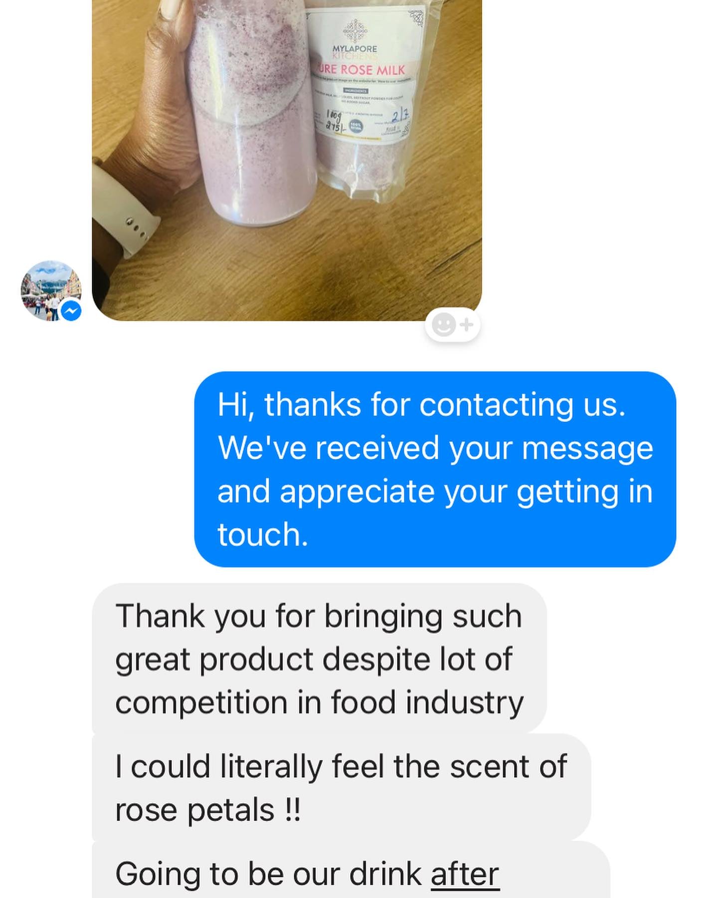
Task: Select the "scent of rose petals" message
Action: (x=341, y=788)
